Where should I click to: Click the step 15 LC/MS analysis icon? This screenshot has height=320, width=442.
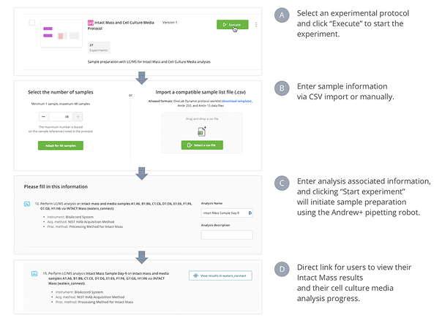[x=34, y=273]
